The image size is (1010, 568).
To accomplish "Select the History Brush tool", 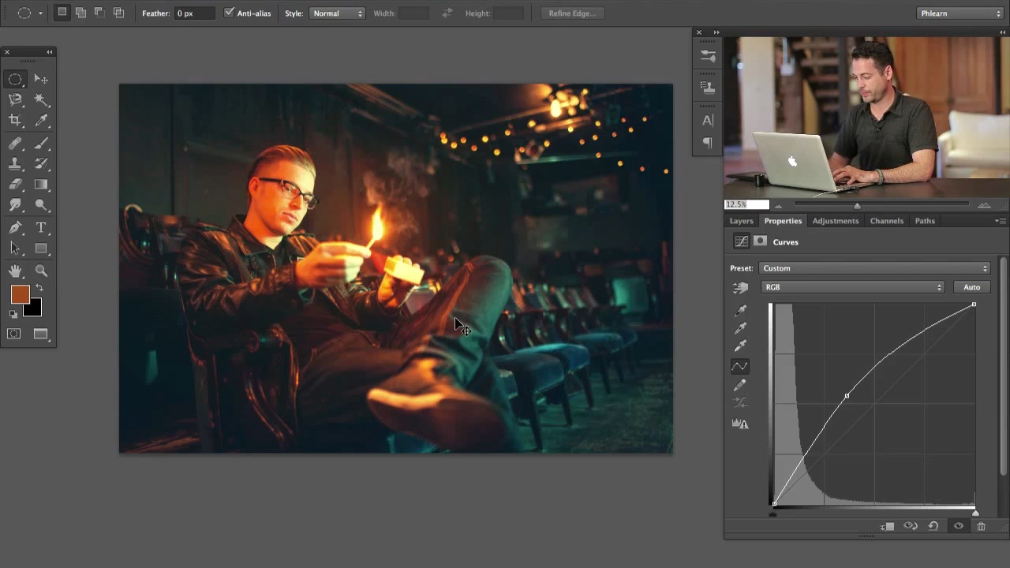I will [42, 164].
